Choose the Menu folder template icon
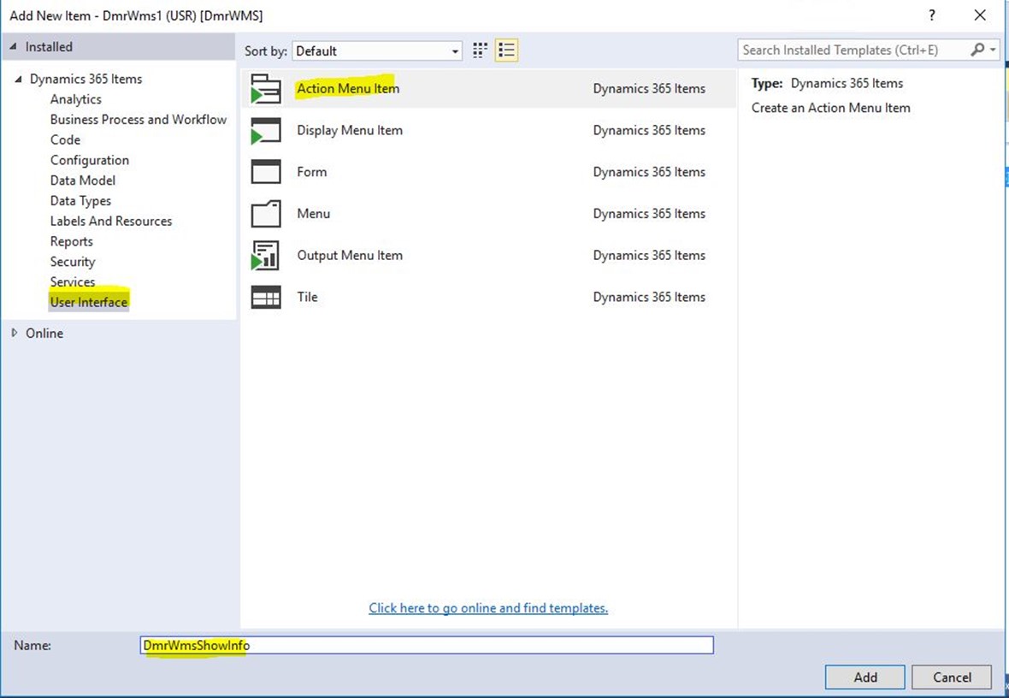The image size is (1009, 698). 266,214
